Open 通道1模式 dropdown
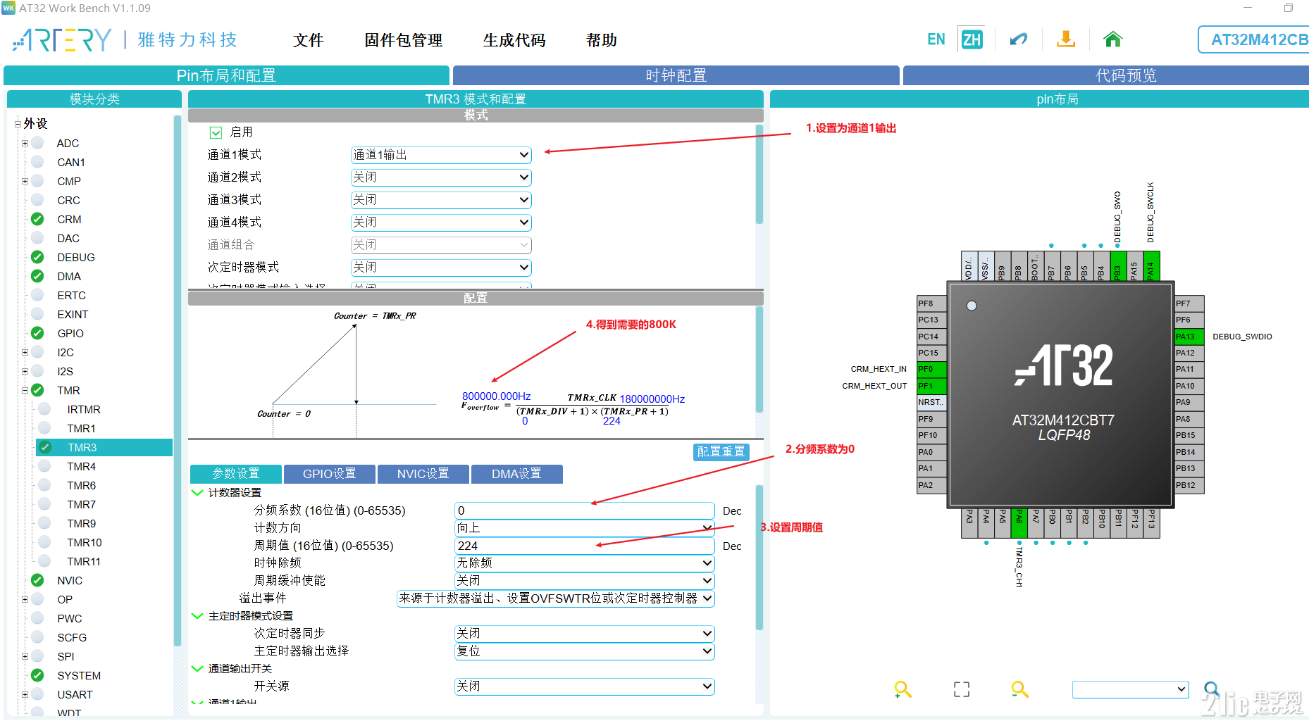The width and height of the screenshot is (1309, 721). [x=441, y=155]
